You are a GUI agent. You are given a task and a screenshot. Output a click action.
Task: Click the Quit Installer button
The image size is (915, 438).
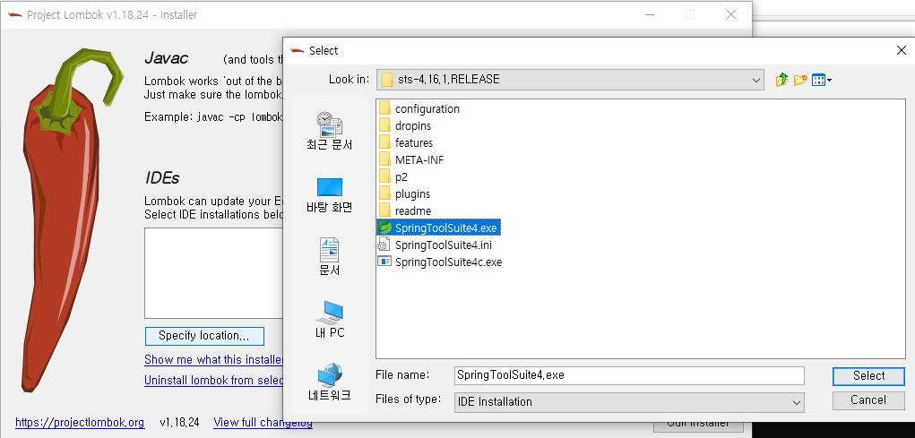pos(698,425)
